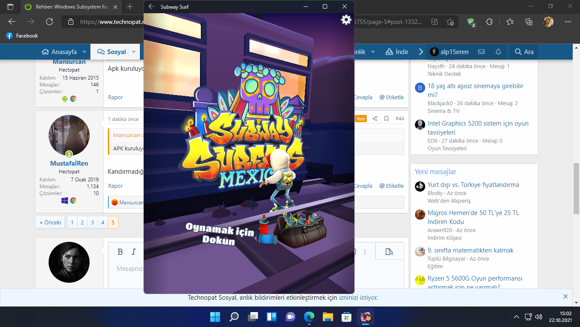Go to forum page 1

72,222
